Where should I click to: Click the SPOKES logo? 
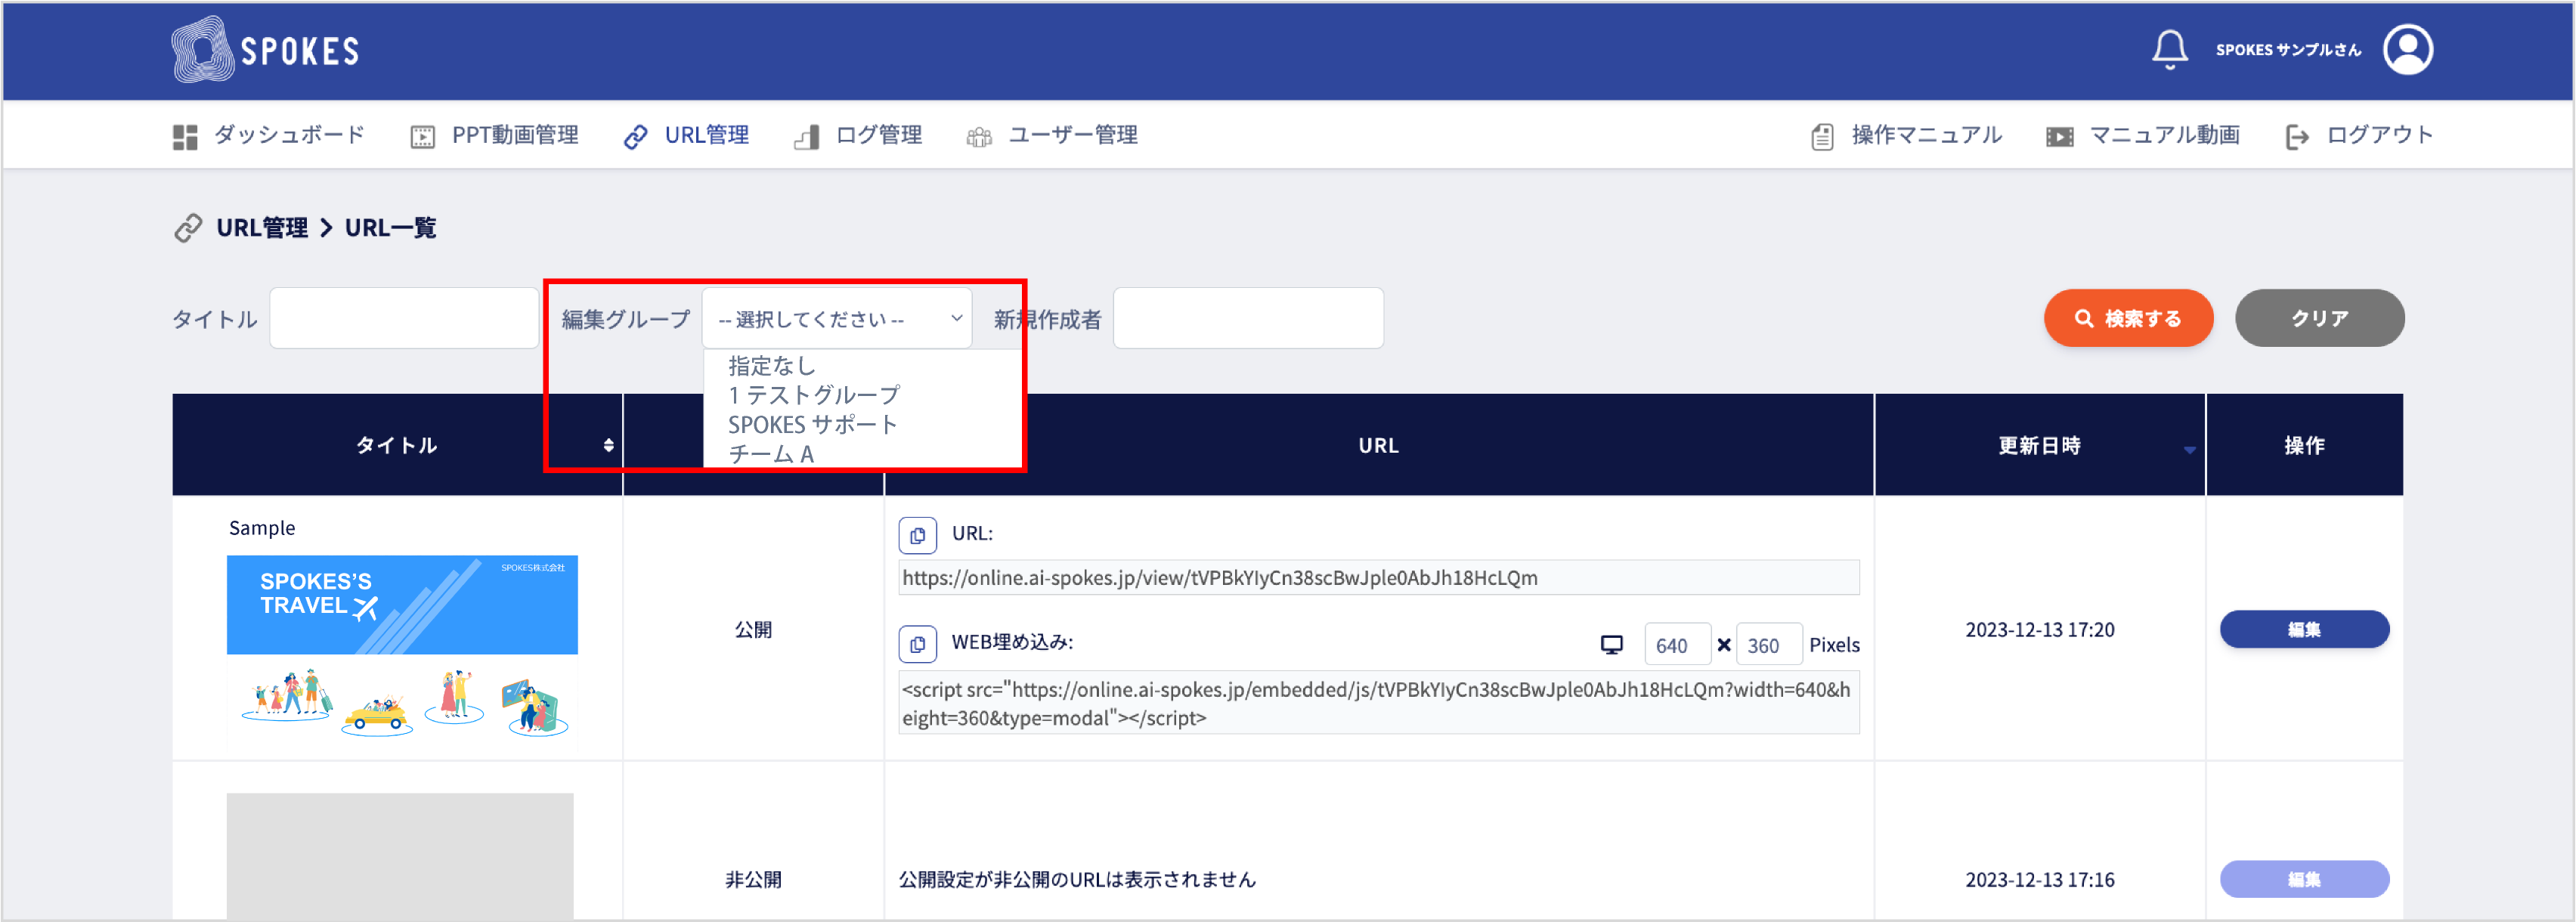(265, 50)
